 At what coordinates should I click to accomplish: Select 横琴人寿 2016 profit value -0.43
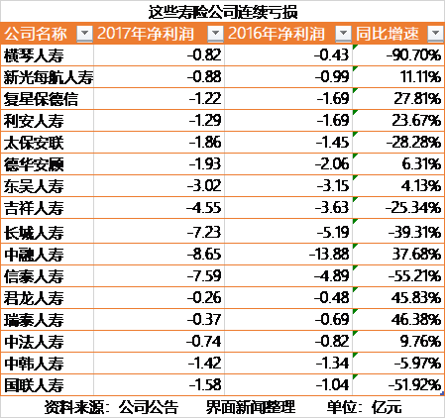pos(331,54)
